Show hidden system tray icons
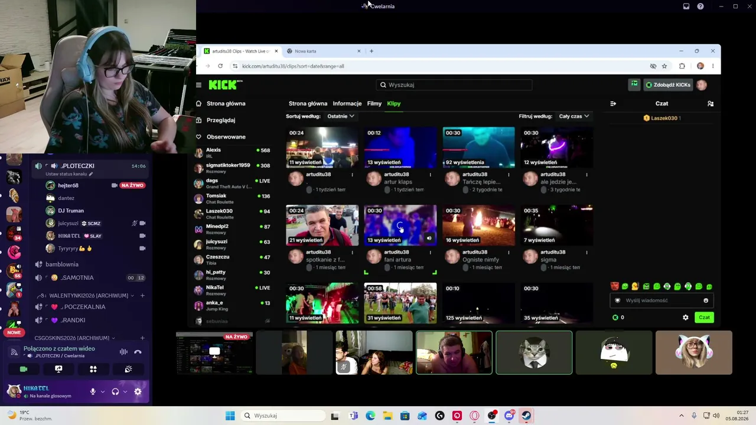 [x=681, y=416]
